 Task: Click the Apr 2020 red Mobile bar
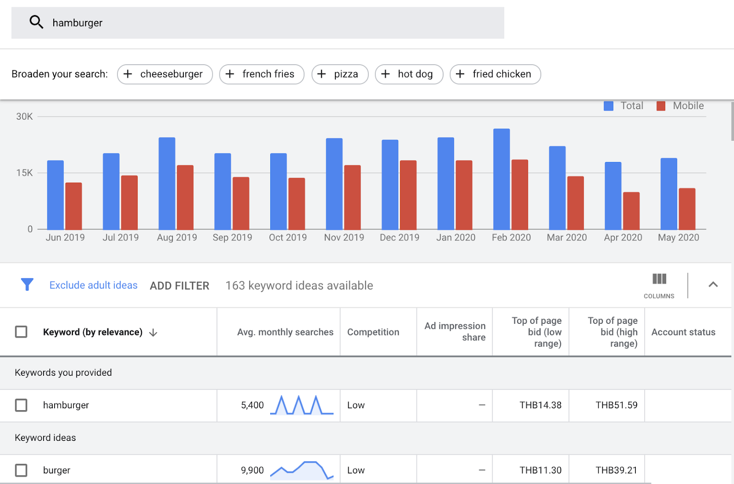[631, 211]
